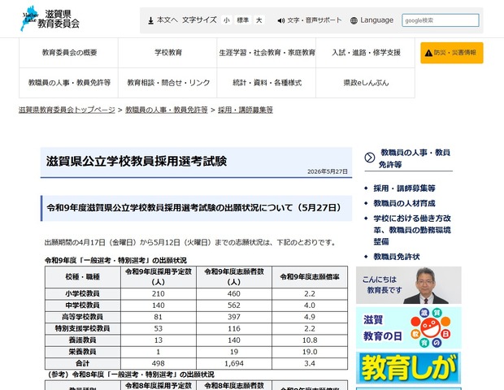Click ratio value 19.0 in 栄養教員 row

coord(310,352)
